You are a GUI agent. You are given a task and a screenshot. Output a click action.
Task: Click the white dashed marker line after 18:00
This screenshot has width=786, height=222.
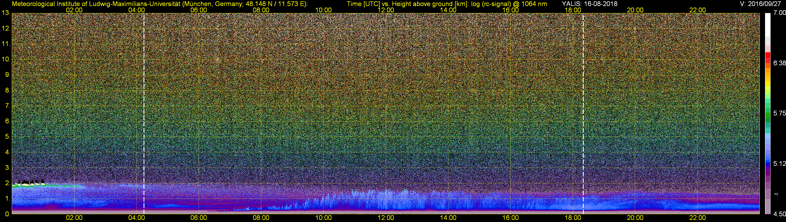point(583,113)
